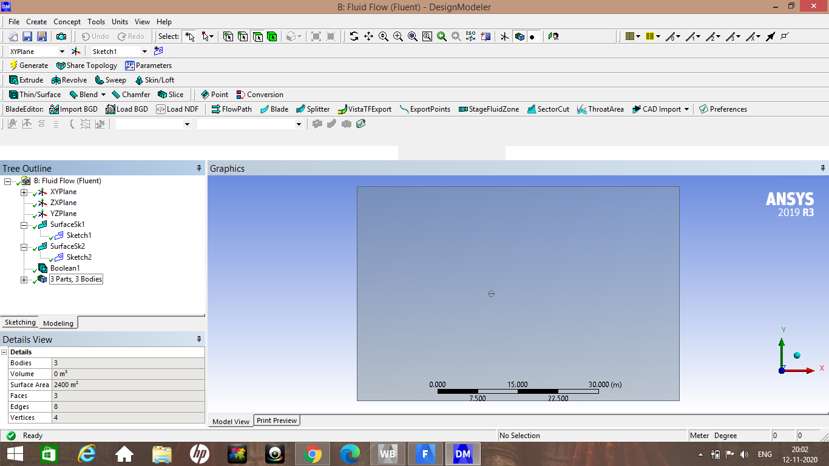Set the ISO isometric view
Image resolution: width=829 pixels, height=466 pixels.
pyautogui.click(x=471, y=36)
